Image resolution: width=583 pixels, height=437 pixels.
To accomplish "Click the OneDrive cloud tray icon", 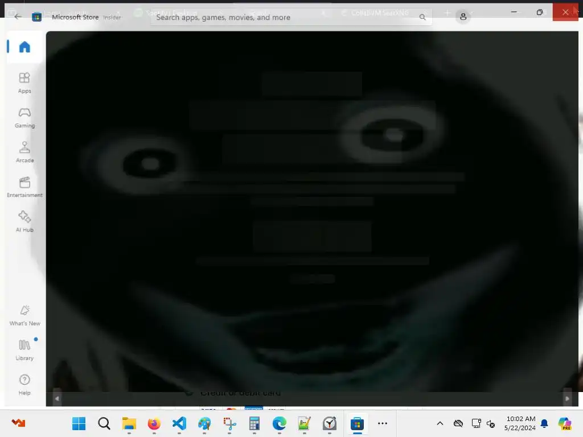I will click(x=458, y=423).
